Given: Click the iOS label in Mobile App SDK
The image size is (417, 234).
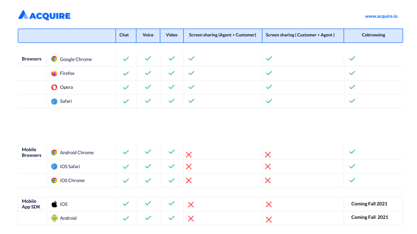Looking at the screenshot, I should click(63, 204).
